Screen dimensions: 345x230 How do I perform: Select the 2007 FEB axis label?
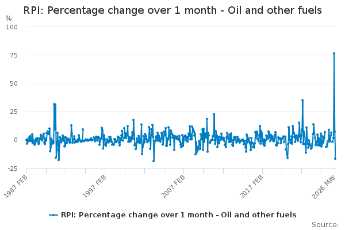click(x=173, y=187)
